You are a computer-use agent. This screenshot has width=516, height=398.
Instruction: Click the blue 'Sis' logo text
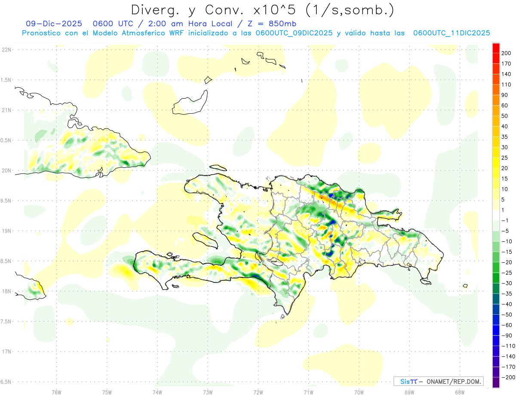tap(404, 381)
